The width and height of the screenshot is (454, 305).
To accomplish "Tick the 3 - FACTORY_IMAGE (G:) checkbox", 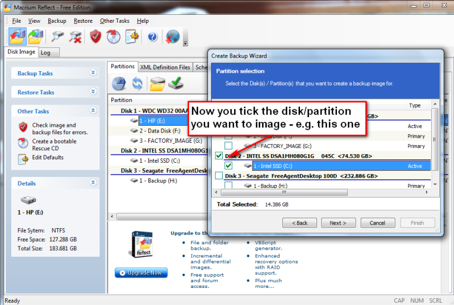I will [228, 146].
